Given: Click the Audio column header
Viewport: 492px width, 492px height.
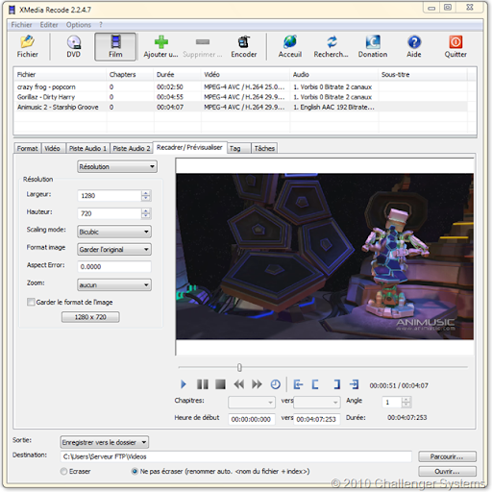Looking at the screenshot, I should 333,74.
